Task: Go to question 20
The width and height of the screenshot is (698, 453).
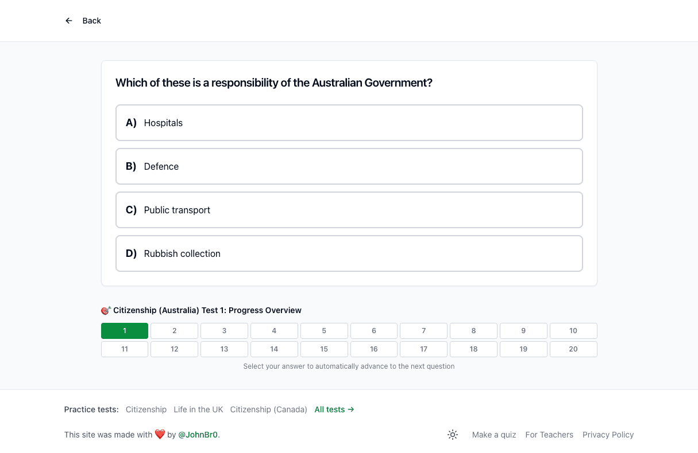Action: 573,349
